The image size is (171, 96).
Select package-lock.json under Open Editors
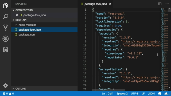[44, 15]
